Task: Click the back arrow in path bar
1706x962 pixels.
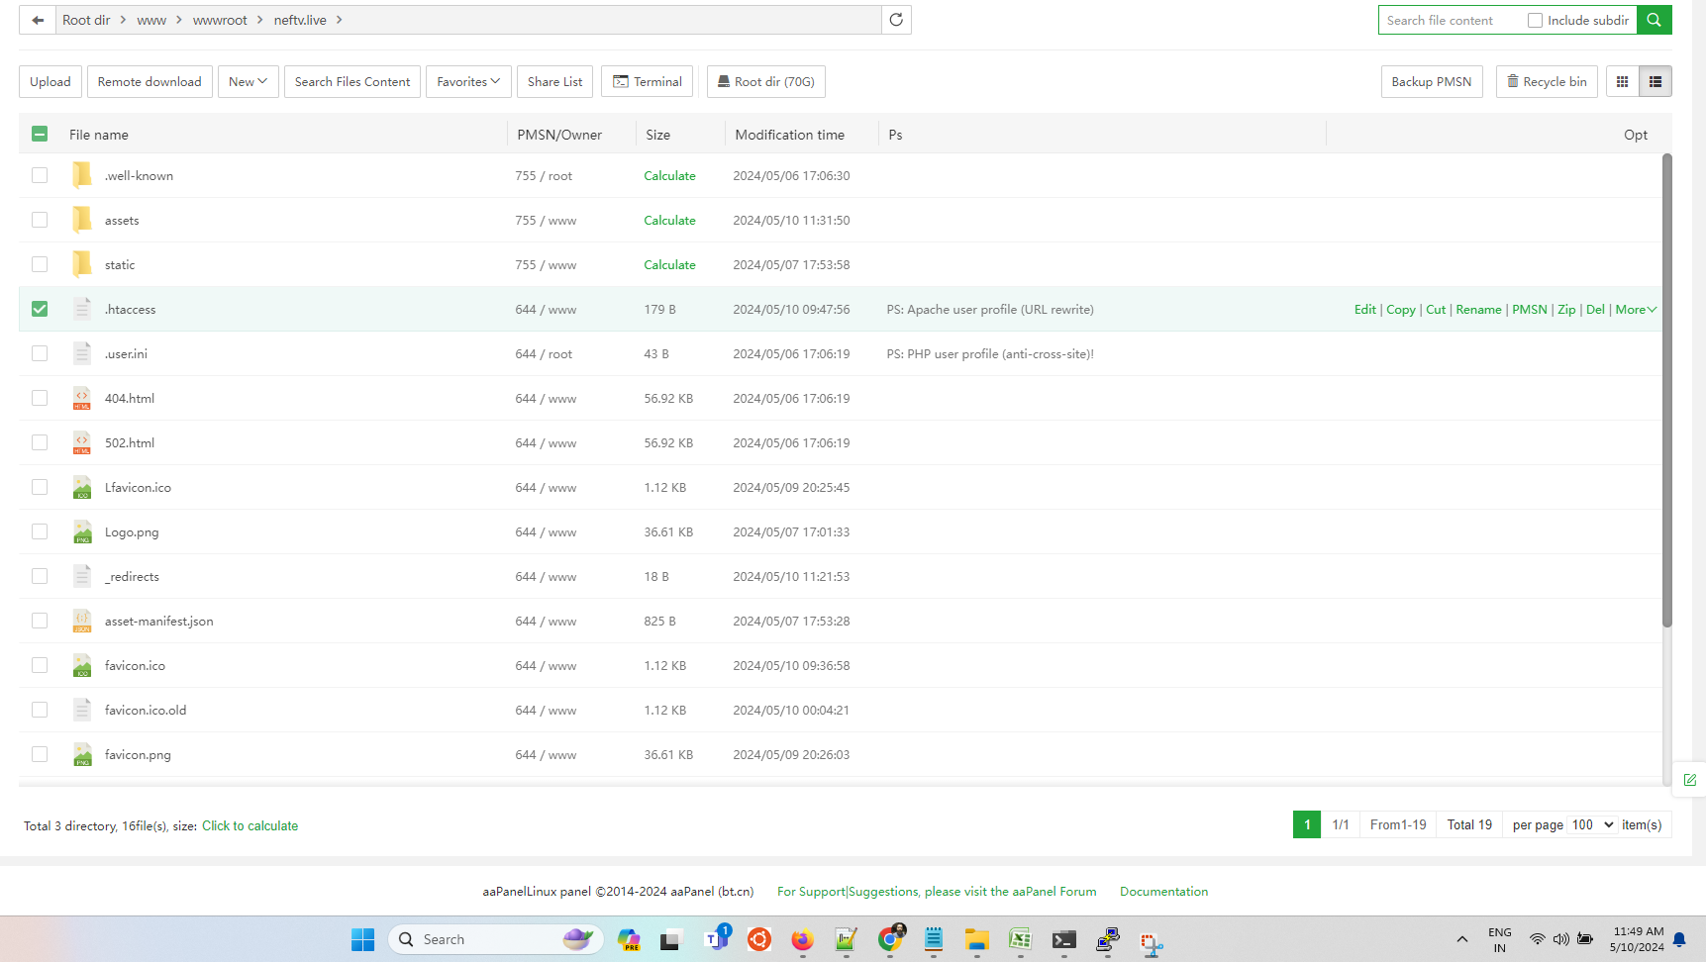Action: (38, 20)
